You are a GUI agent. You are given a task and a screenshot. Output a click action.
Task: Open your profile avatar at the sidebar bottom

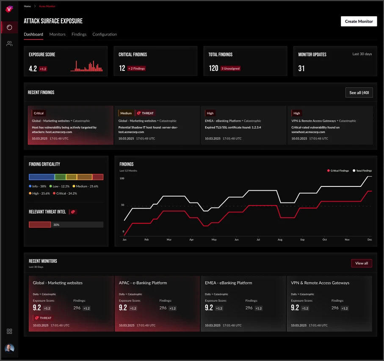(9, 348)
